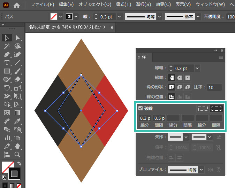Open the 線幅 dropdown in the stroke panel
Viewport: 236px width, 188px height.
tap(197, 68)
